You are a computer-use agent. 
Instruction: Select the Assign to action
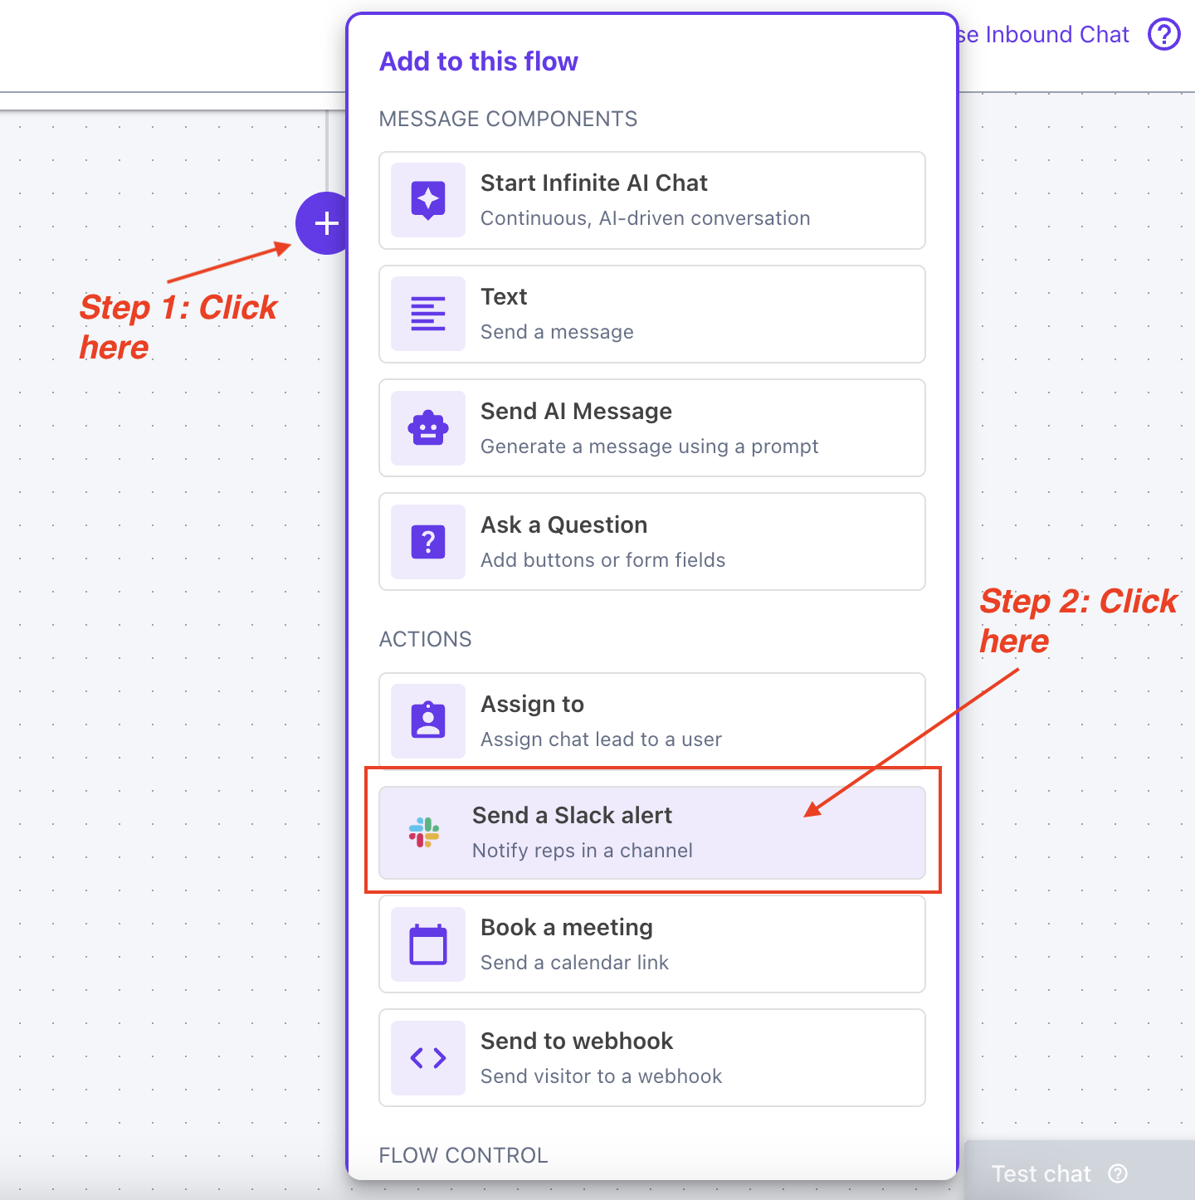(652, 720)
